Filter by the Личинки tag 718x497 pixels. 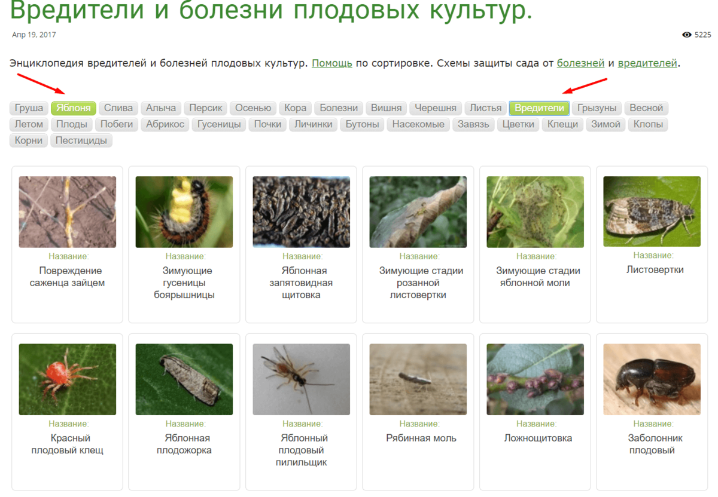pos(313,124)
